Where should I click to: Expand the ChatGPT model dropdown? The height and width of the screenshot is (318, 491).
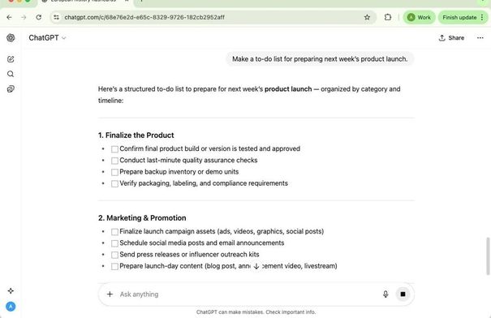pos(47,38)
